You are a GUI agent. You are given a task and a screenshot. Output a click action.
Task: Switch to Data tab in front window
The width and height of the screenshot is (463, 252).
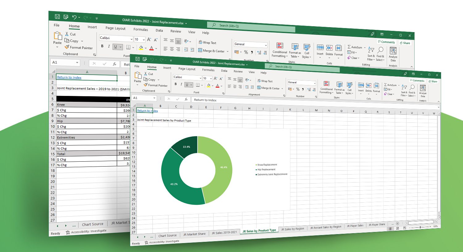[x=224, y=71]
